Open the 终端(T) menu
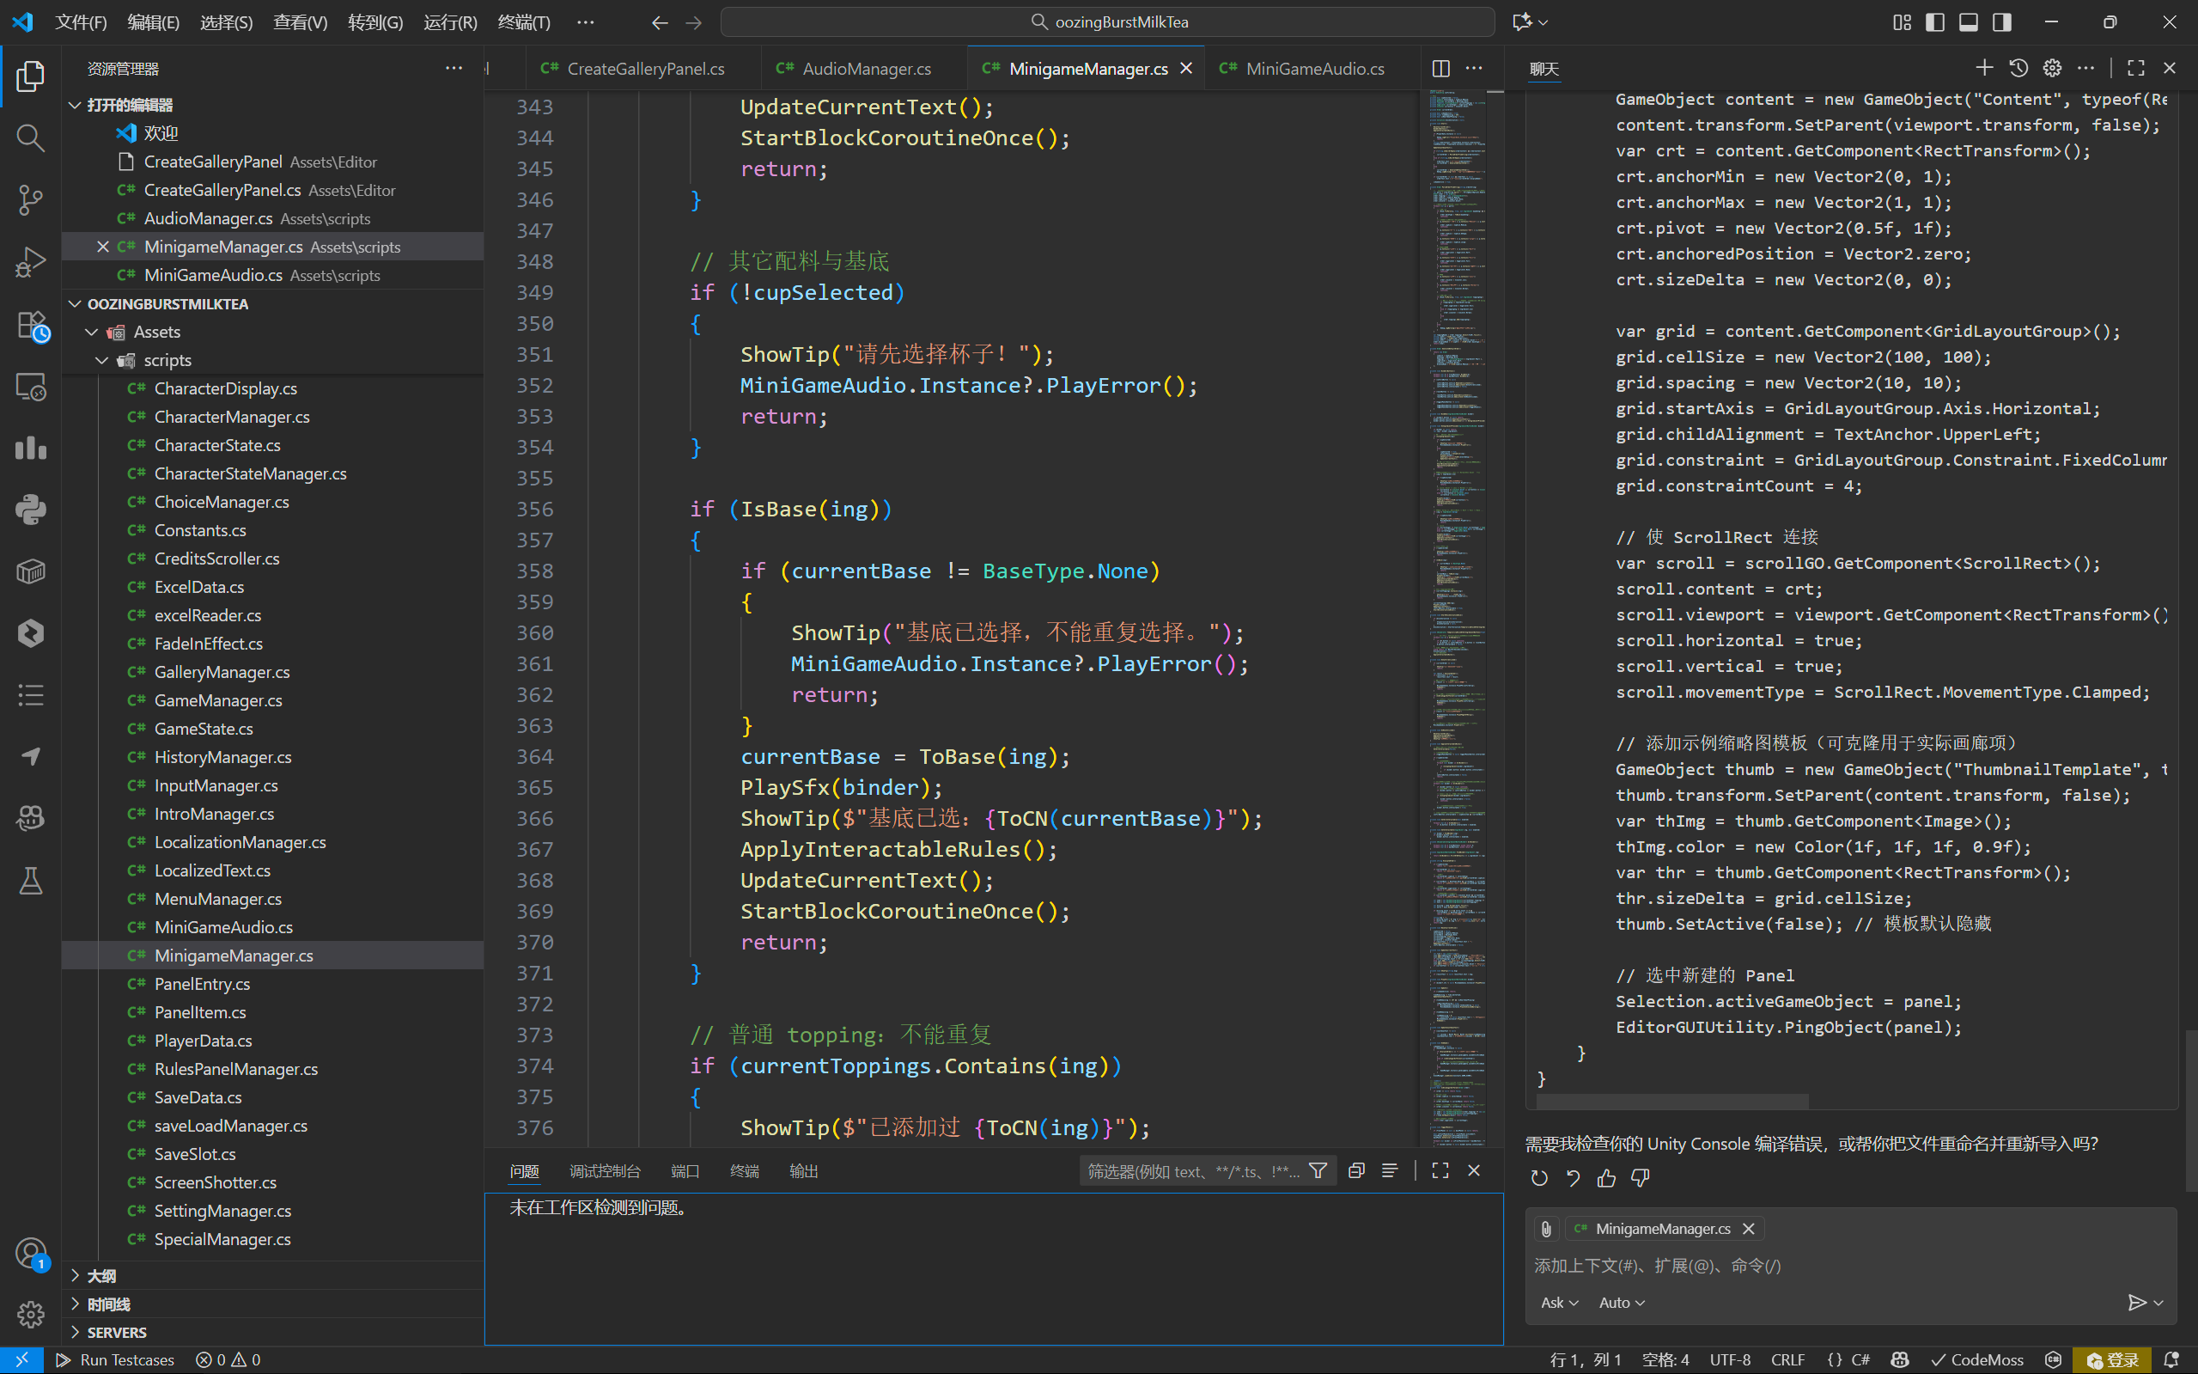2198x1374 pixels. [x=524, y=21]
